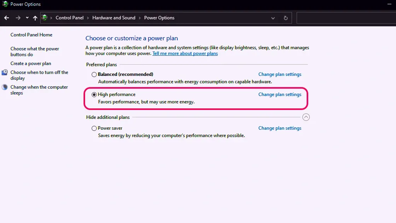The height and width of the screenshot is (223, 396).
Task: Click the Back navigation arrow
Action: coord(7,18)
